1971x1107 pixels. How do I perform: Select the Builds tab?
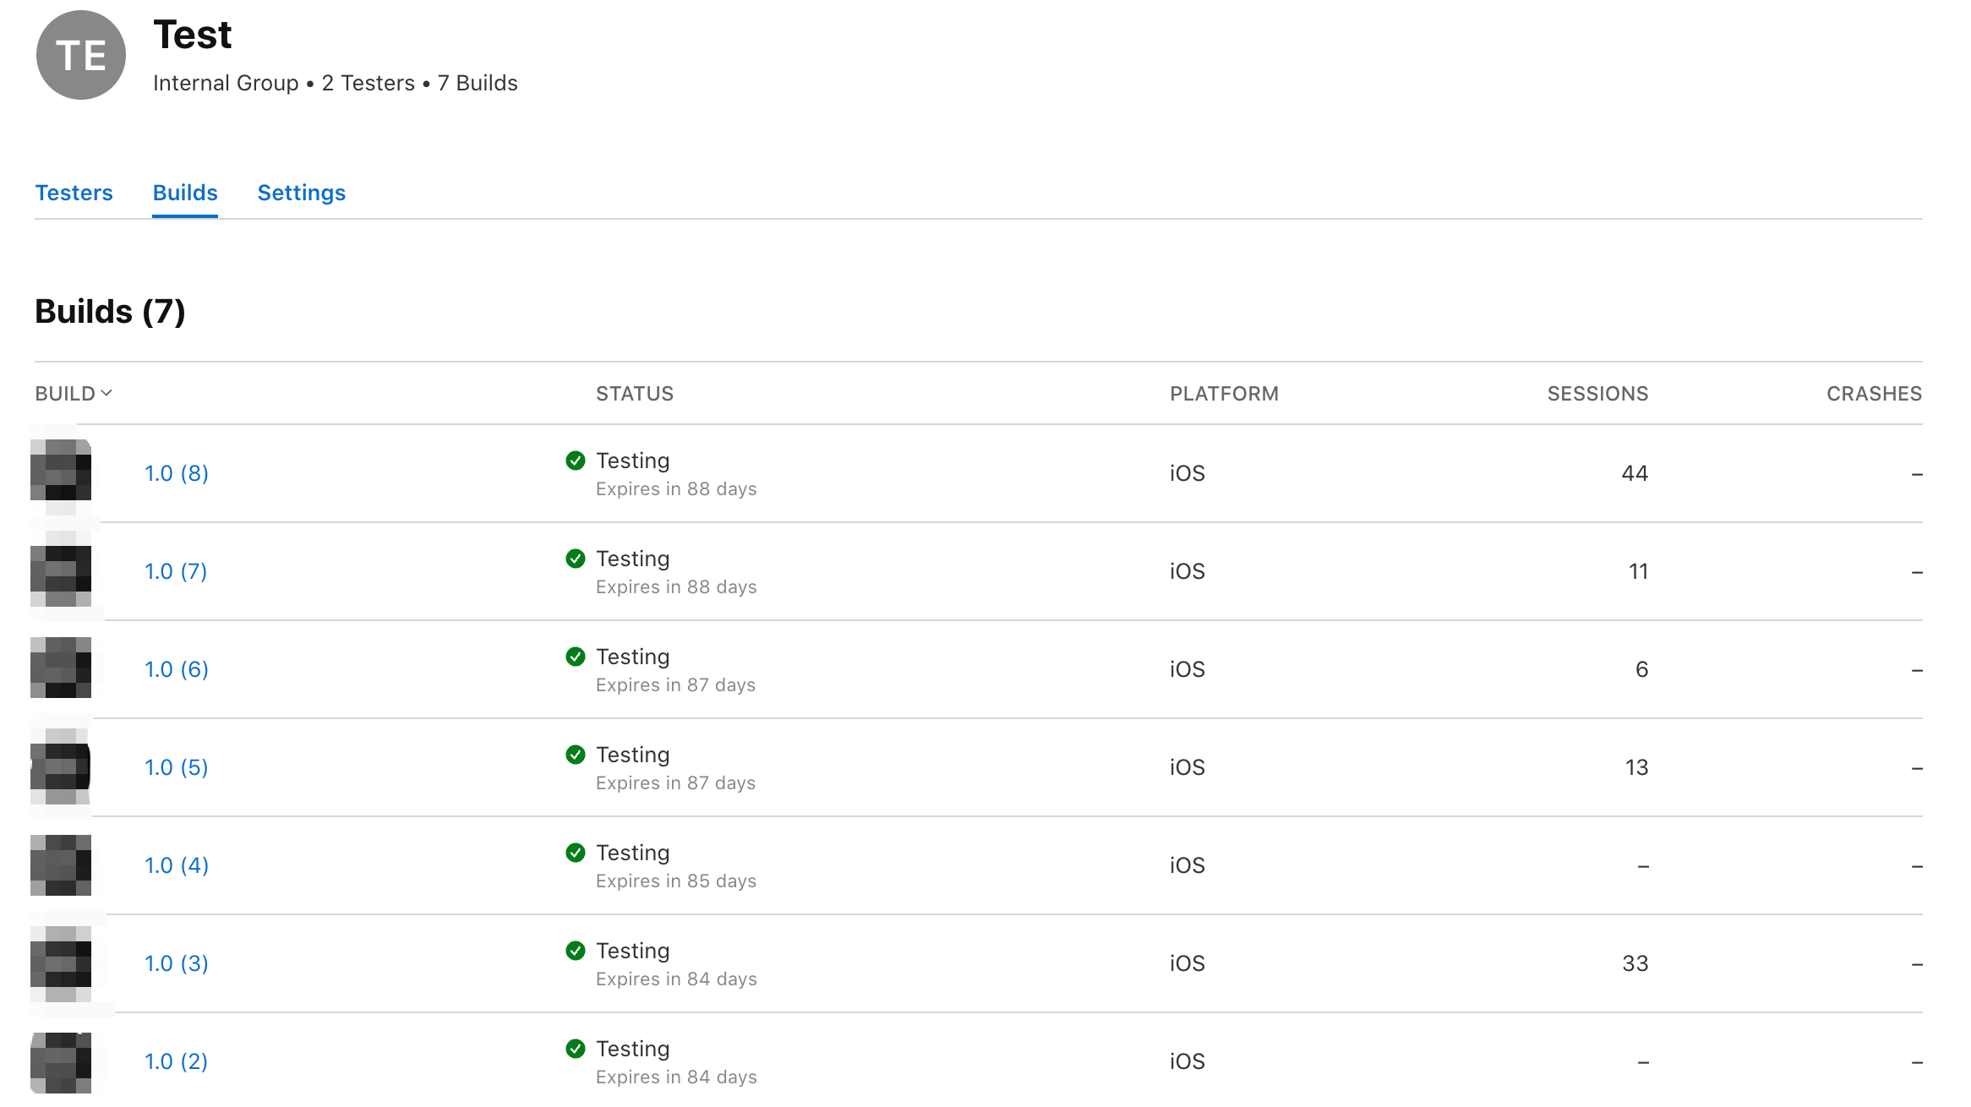185,193
